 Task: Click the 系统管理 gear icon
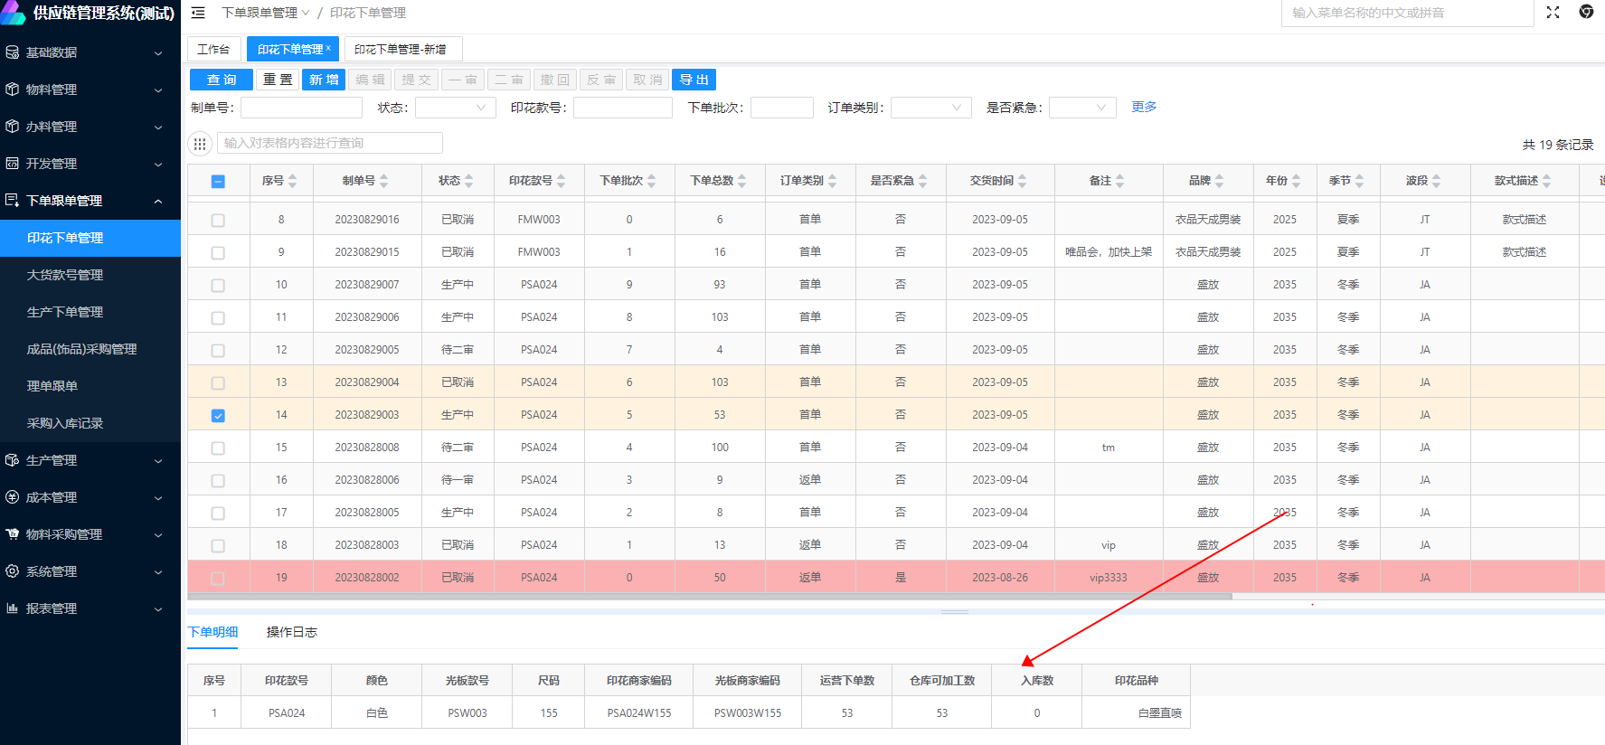coord(13,571)
